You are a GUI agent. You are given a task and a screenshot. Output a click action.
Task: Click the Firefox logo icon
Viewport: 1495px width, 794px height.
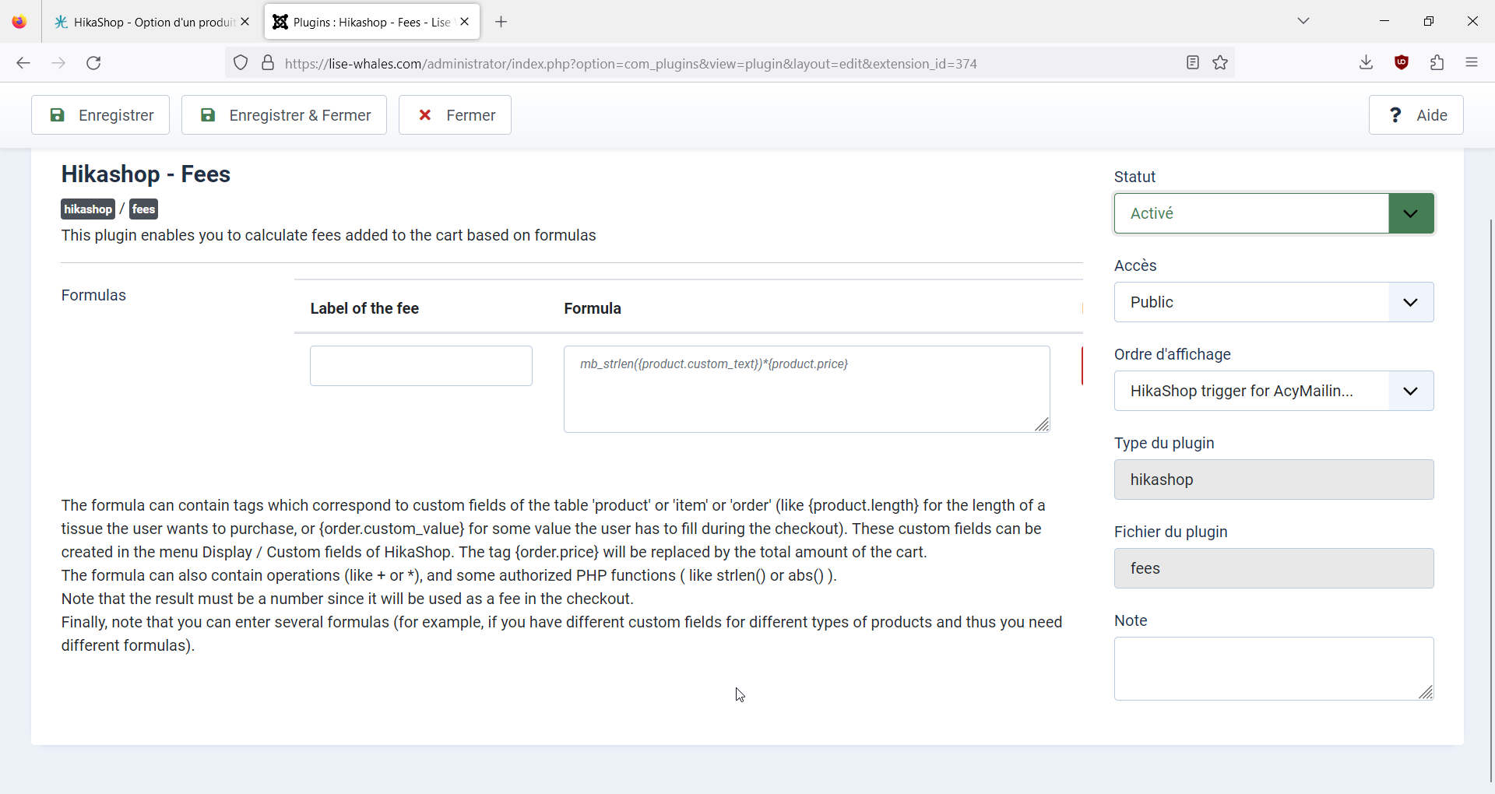(x=19, y=22)
